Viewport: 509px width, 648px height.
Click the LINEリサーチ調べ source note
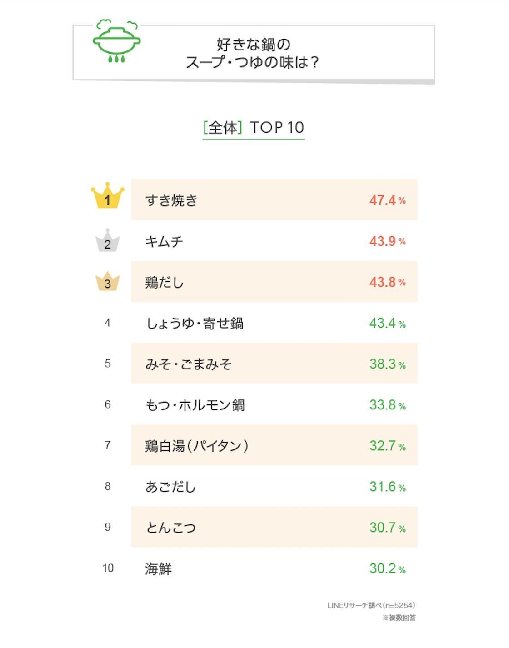coord(371,605)
